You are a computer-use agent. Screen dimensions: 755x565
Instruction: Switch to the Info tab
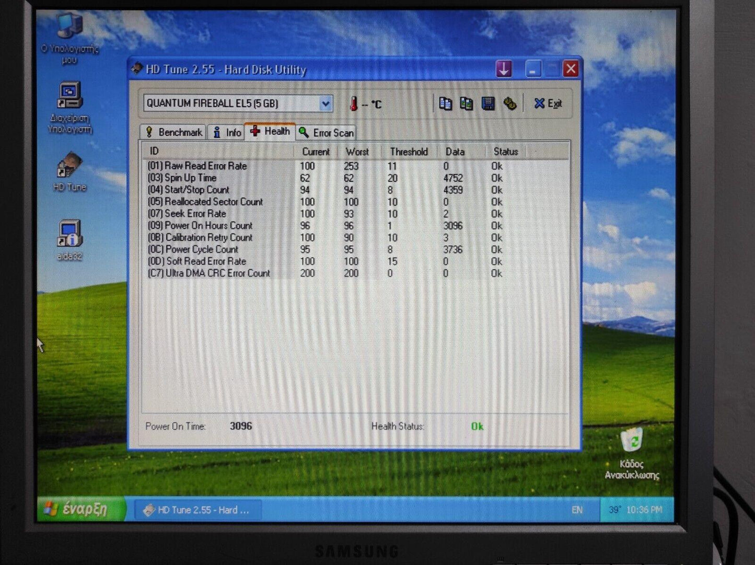[227, 133]
